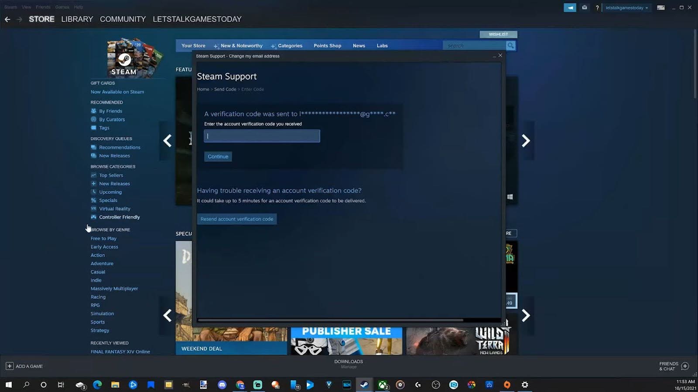Image resolution: width=698 pixels, height=392 pixels.
Task: Focus the verification code input field
Action: (262, 136)
